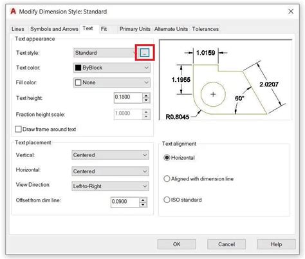The image size is (305, 259).
Task: Select Horizontal text alignment radio button
Action: [x=167, y=158]
